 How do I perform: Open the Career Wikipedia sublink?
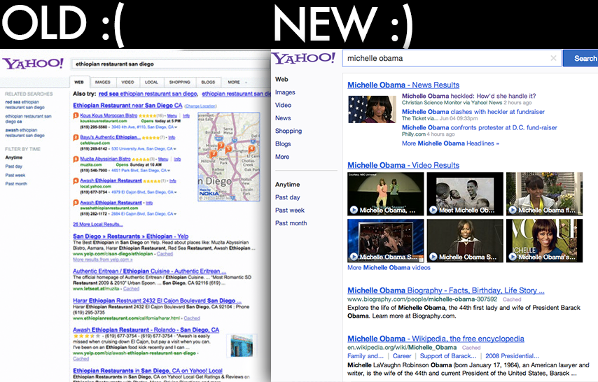402,356
